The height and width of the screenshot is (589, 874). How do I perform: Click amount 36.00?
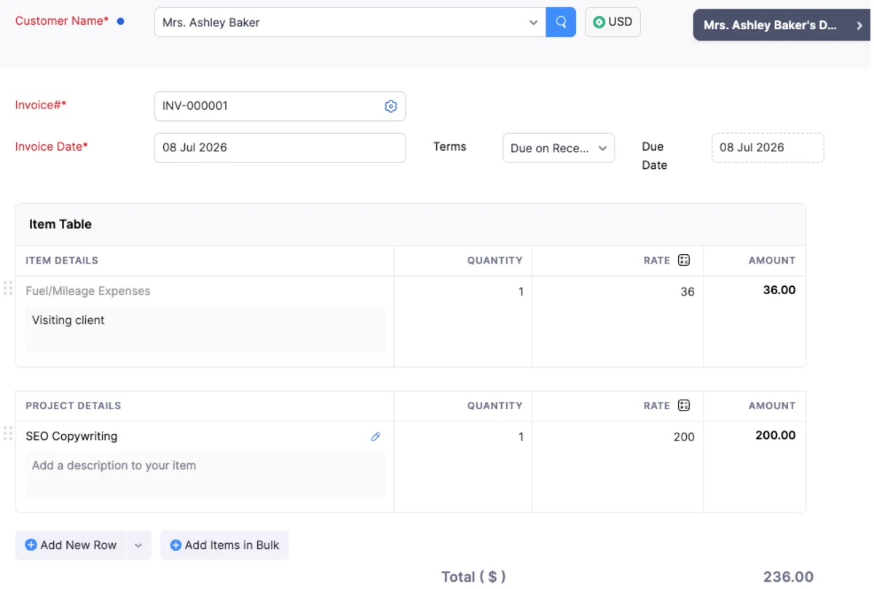[779, 290]
